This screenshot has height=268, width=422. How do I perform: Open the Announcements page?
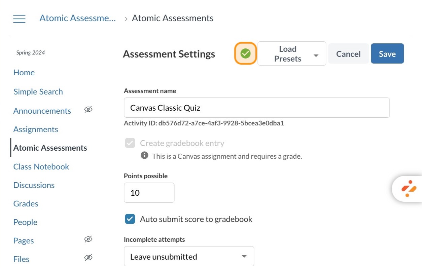[x=42, y=111]
